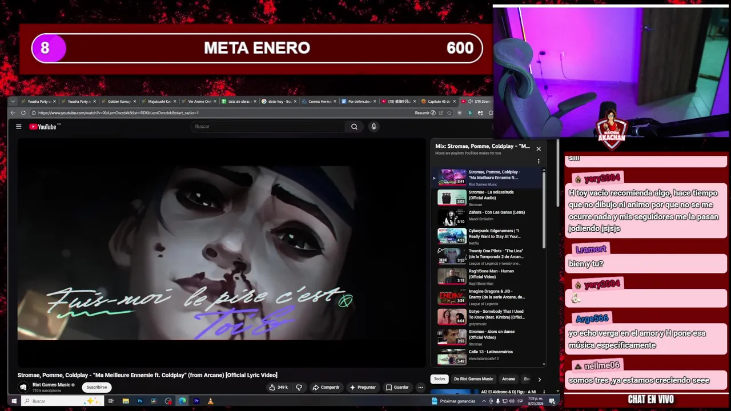Click the Próximas ganancias taskbar widget
The height and width of the screenshot is (411, 731).
tap(454, 401)
